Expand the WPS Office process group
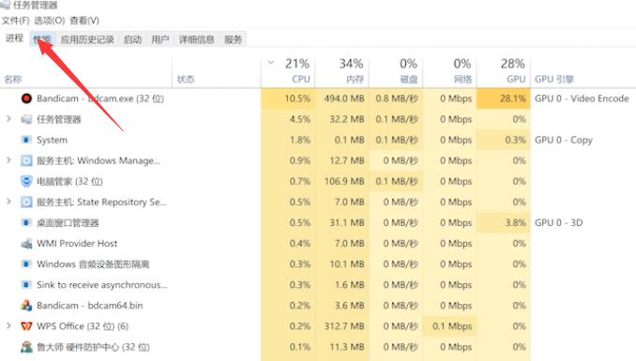 [x=8, y=325]
